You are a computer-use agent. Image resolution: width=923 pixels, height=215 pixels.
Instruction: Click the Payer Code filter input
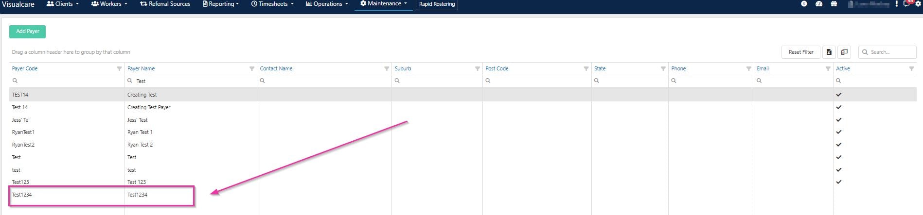67,81
